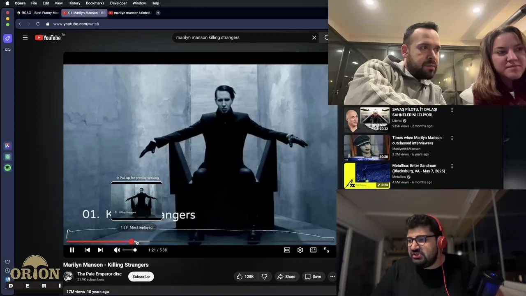
Task: Go back with browser back arrow
Action: pyautogui.click(x=20, y=24)
